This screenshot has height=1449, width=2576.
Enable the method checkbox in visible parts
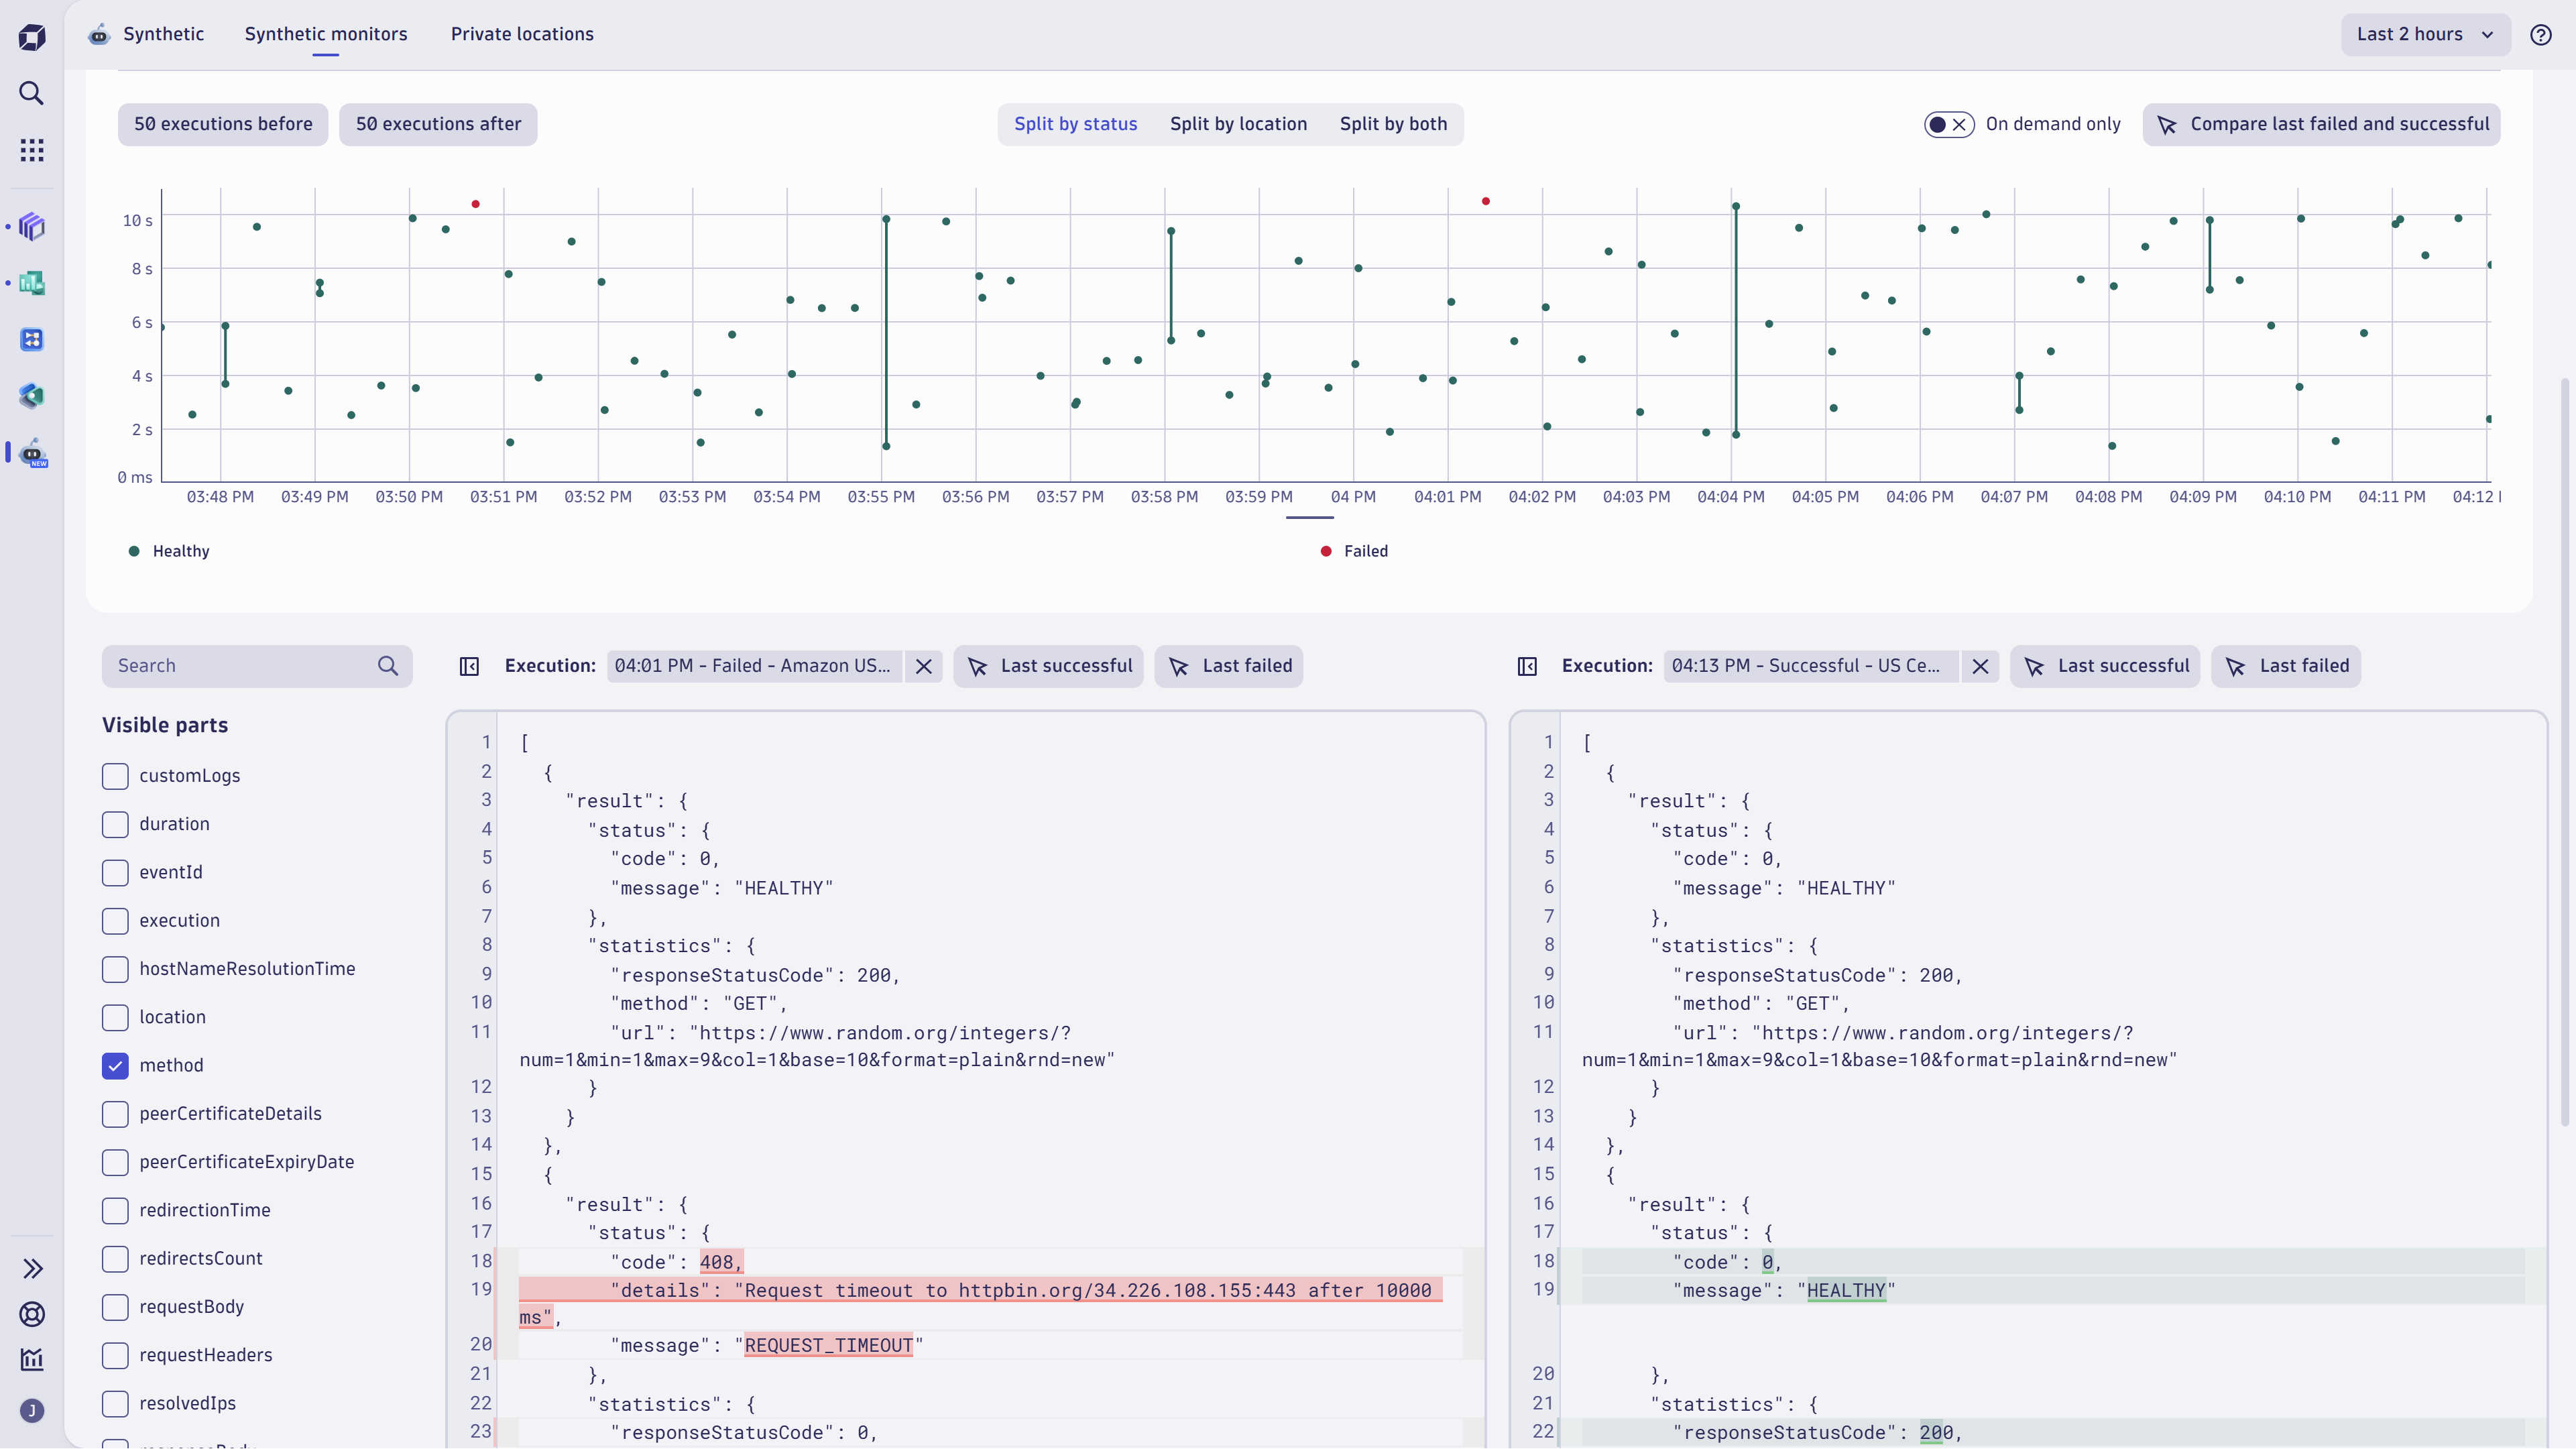click(x=115, y=1065)
